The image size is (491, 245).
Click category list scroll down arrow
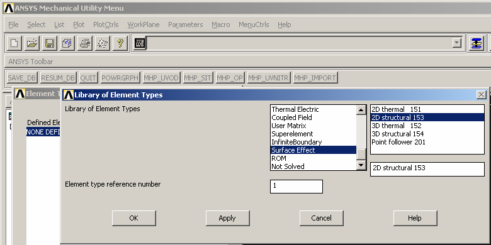[x=361, y=165]
